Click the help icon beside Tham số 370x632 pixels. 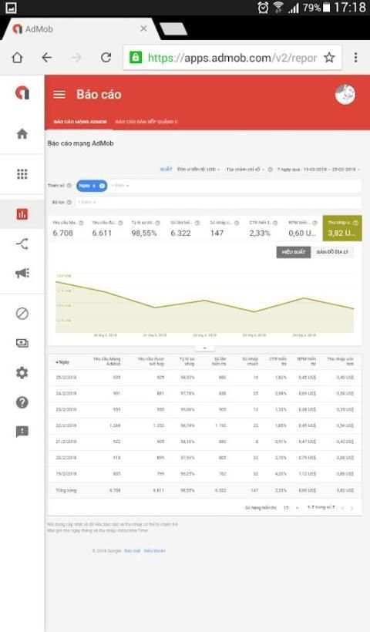click(69, 186)
